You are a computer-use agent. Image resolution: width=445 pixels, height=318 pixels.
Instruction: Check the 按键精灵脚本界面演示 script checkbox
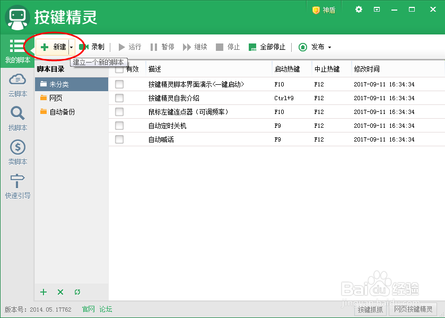coord(119,84)
